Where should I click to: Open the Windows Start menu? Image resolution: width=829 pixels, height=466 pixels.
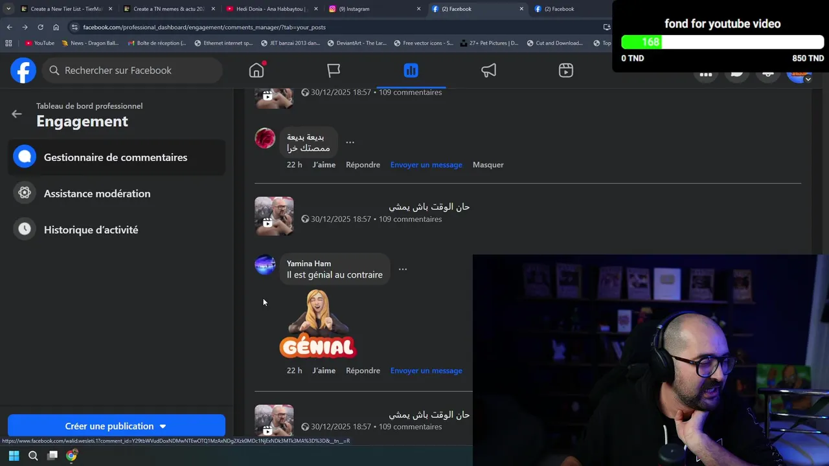(x=14, y=456)
